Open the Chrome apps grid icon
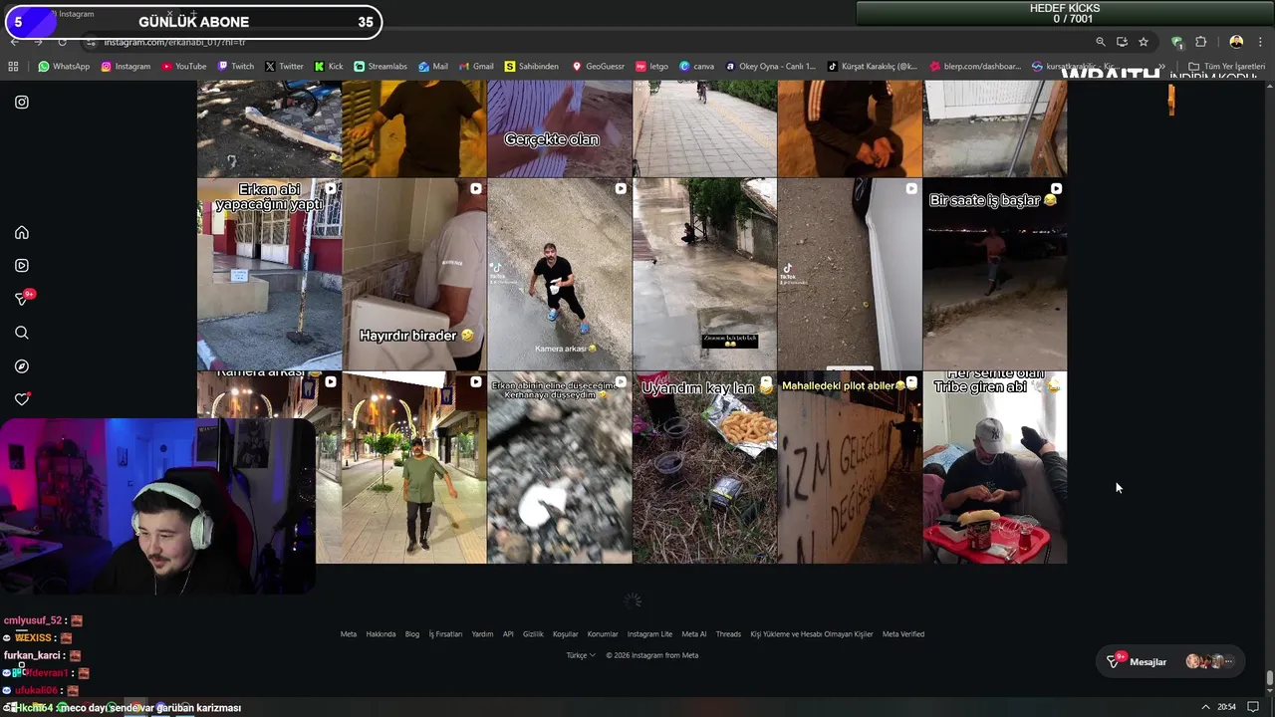This screenshot has height=717, width=1275. (x=13, y=67)
